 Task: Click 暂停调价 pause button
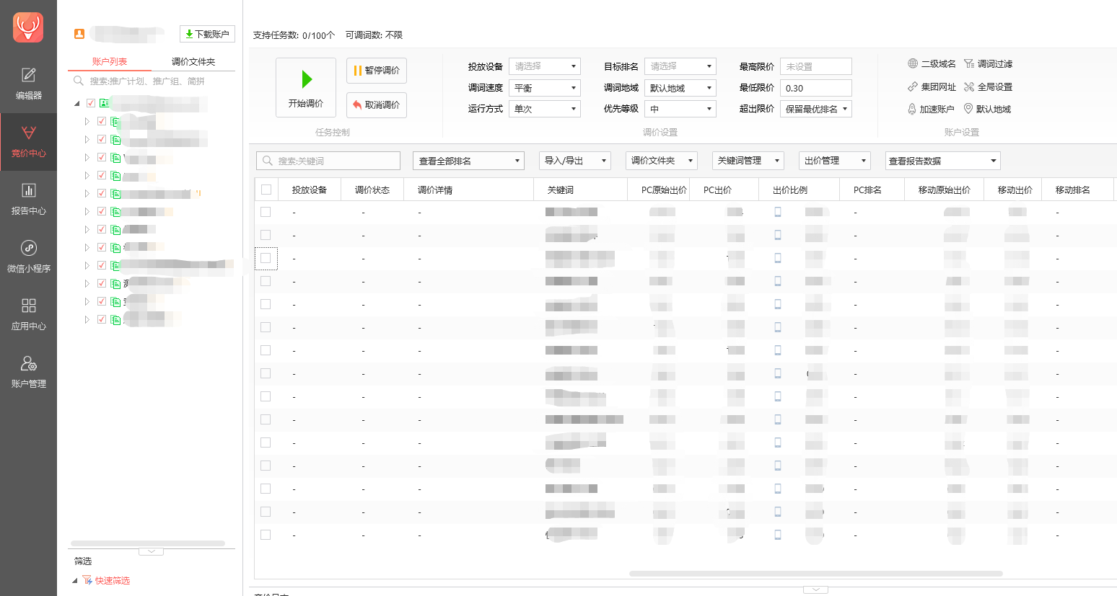pos(377,71)
